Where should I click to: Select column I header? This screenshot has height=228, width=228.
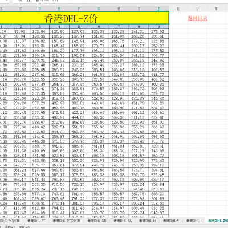(x=139, y=9)
